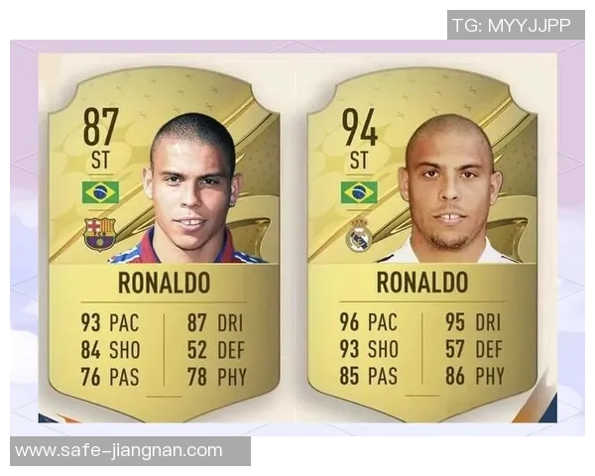The height and width of the screenshot is (476, 595).
Task: Click the RONALDO name on the right card
Action: tap(422, 283)
